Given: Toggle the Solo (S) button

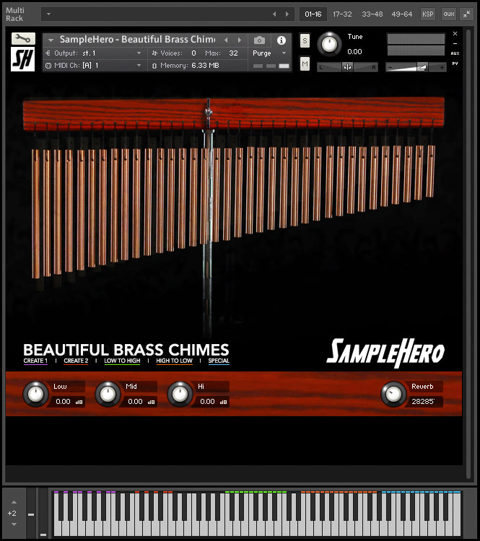Looking at the screenshot, I should click(x=305, y=41).
